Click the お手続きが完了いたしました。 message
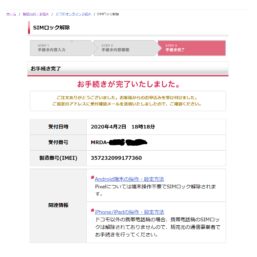This screenshot has width=257, height=257. [x=128, y=84]
